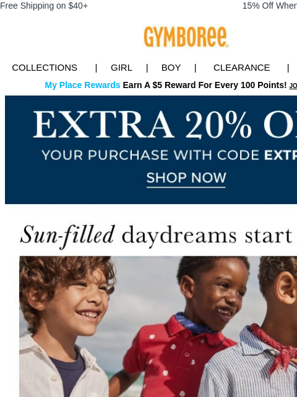The height and width of the screenshot is (397, 297).
Task: Click the Your Purchase With Code line
Action: click(x=169, y=155)
